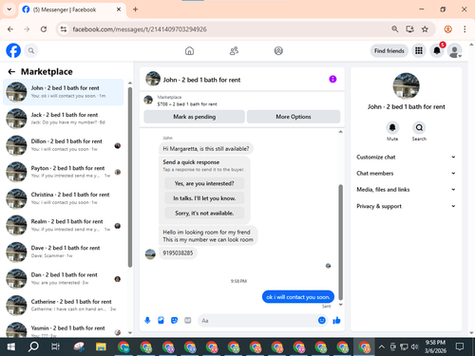Open Chrome three-dot menu
The image size is (475, 356).
(x=465, y=29)
